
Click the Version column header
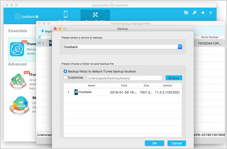point(168,86)
